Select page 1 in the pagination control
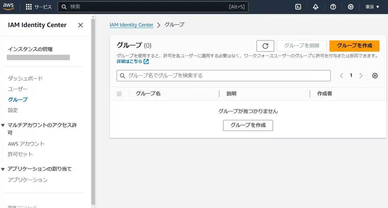This screenshot has height=208, width=388. [351, 75]
